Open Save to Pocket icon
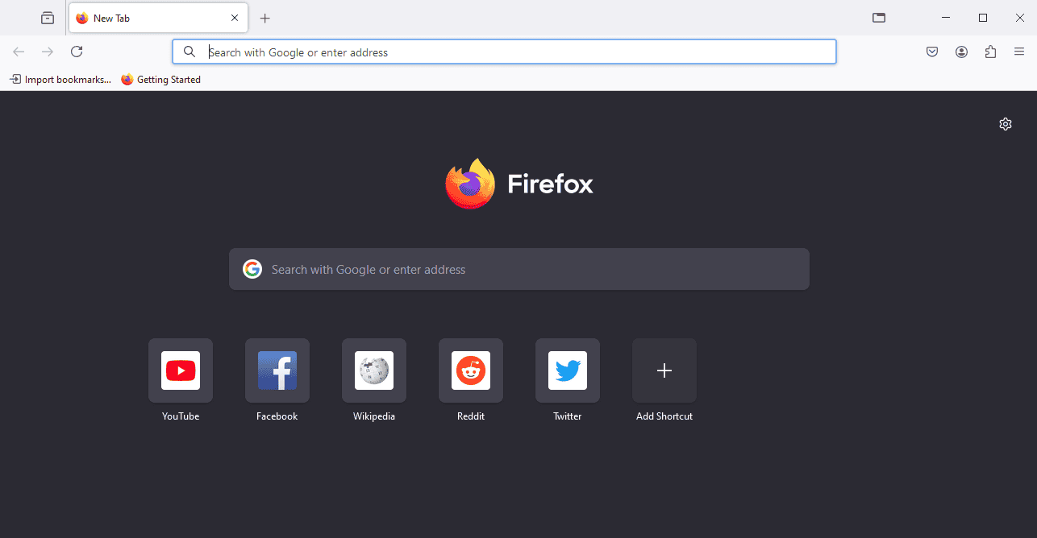1037x538 pixels. pos(932,52)
